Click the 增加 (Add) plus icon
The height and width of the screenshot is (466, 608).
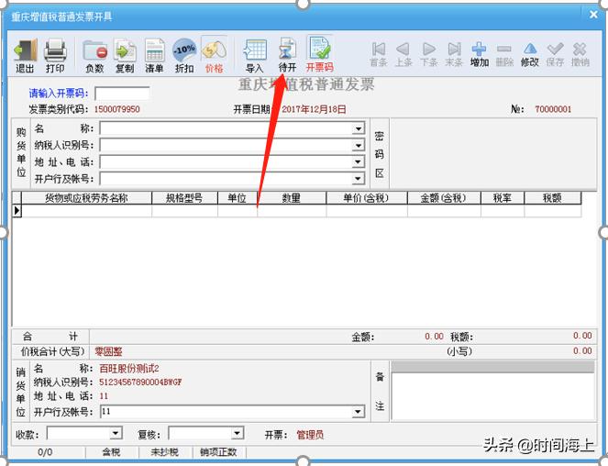pos(480,54)
